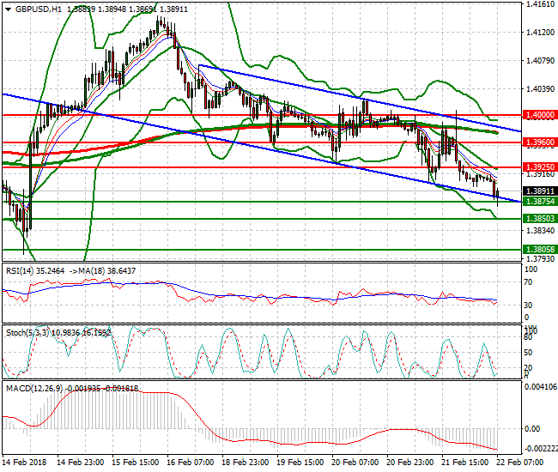Click the 18 Feb 23:00 time axis label
Image resolution: width=558 pixels, height=472 pixels.
pyautogui.click(x=246, y=463)
